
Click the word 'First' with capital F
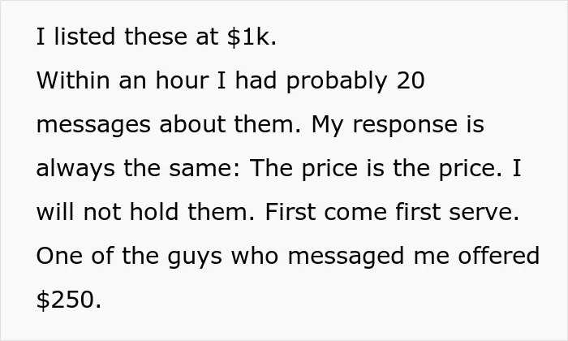tap(290, 212)
